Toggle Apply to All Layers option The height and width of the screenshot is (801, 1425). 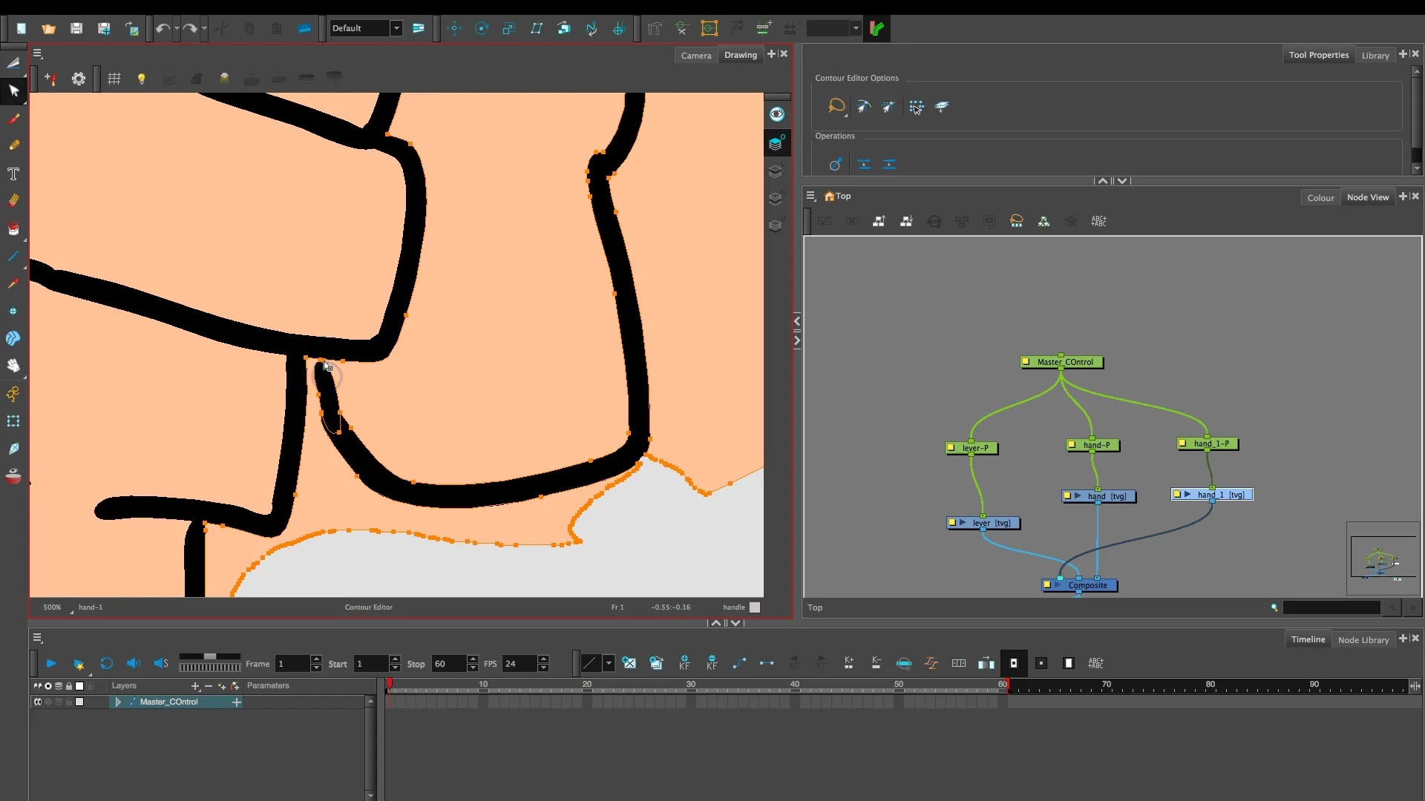pos(942,107)
